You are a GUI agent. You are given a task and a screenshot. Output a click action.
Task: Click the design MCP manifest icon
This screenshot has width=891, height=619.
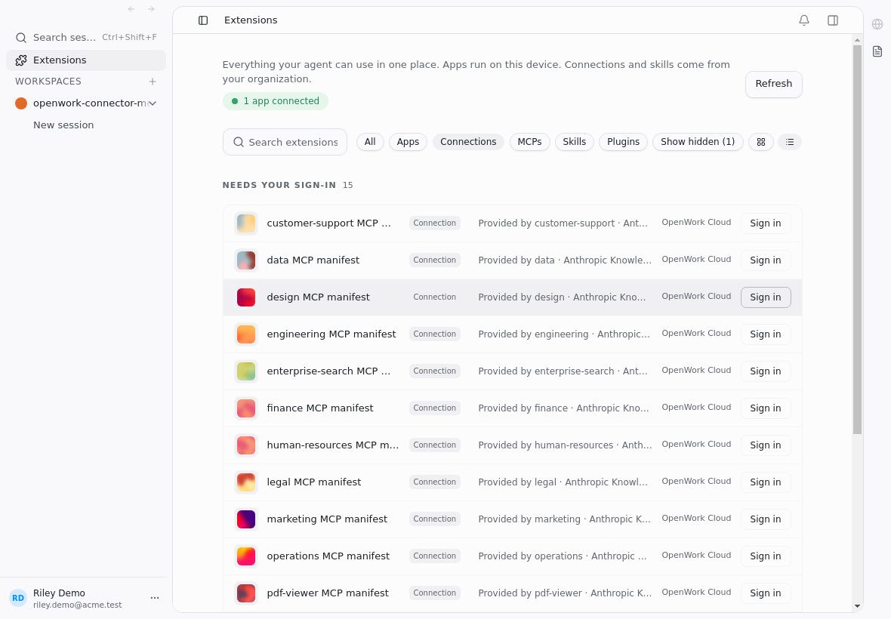pyautogui.click(x=246, y=297)
